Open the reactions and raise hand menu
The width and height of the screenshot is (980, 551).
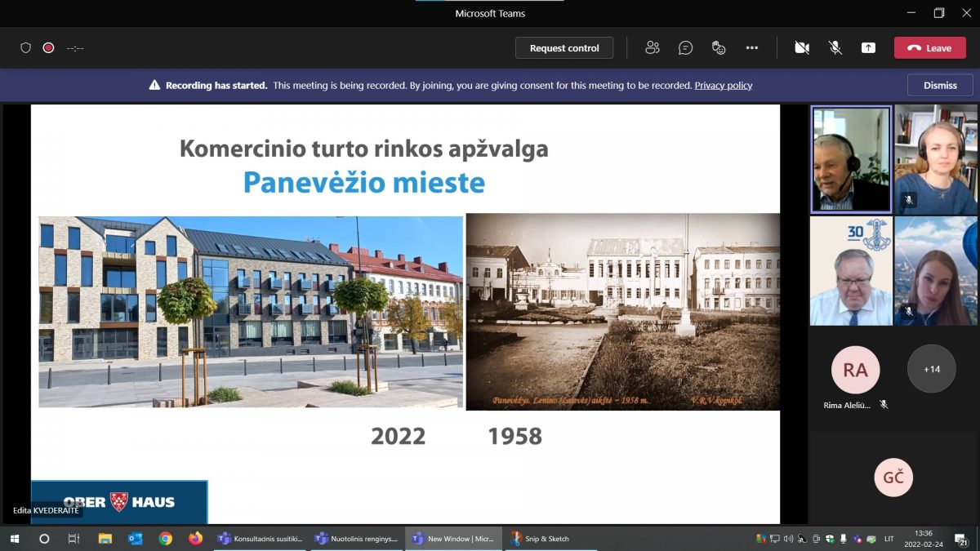(x=719, y=48)
